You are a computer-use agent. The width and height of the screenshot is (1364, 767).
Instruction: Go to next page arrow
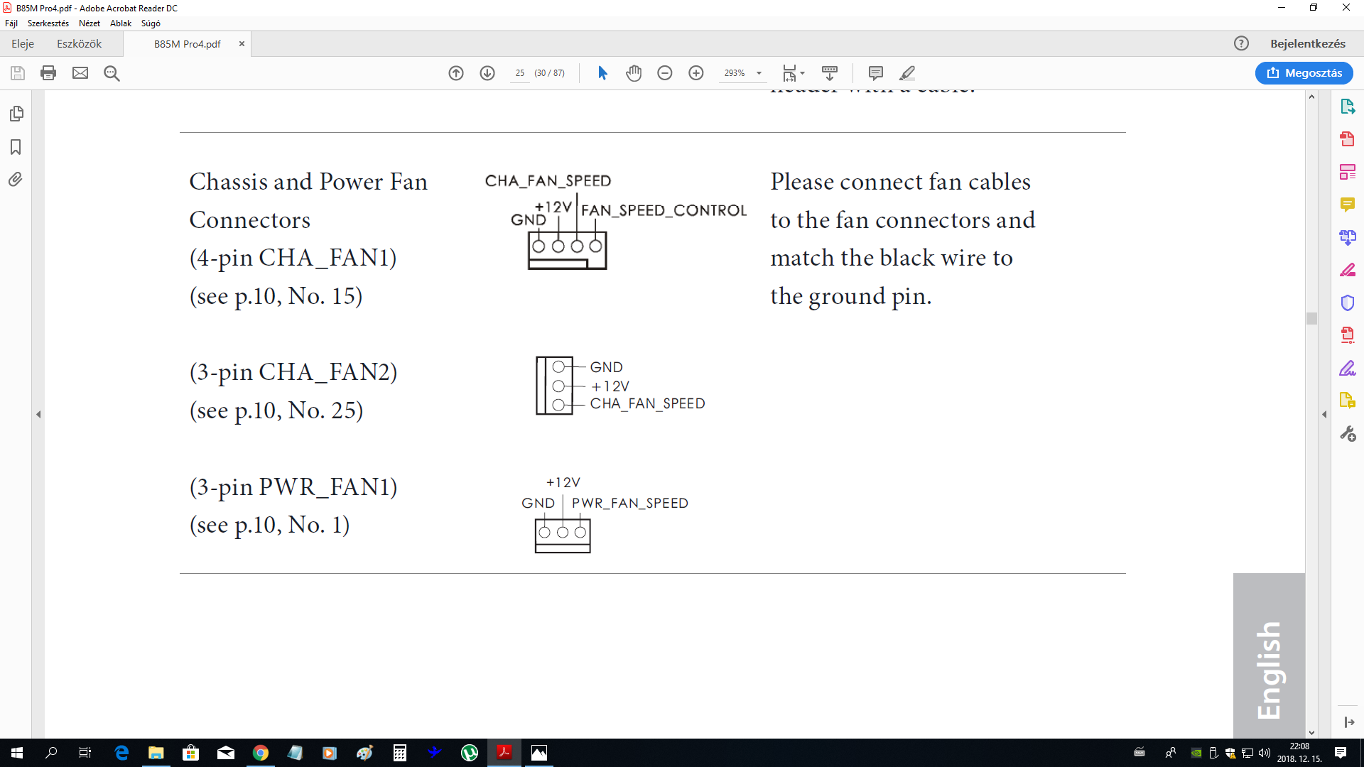tap(487, 73)
